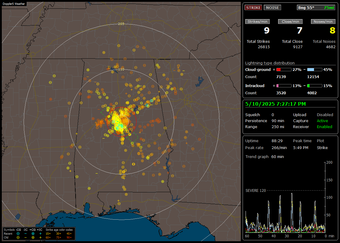Click the 205 range ring label on map

pos(121,24)
